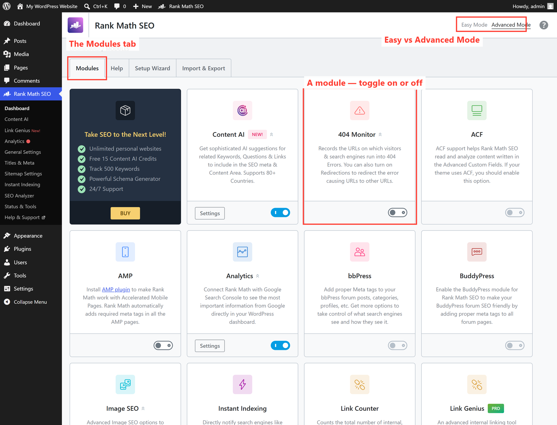The width and height of the screenshot is (557, 425).
Task: Open the help question mark icon
Action: click(544, 25)
